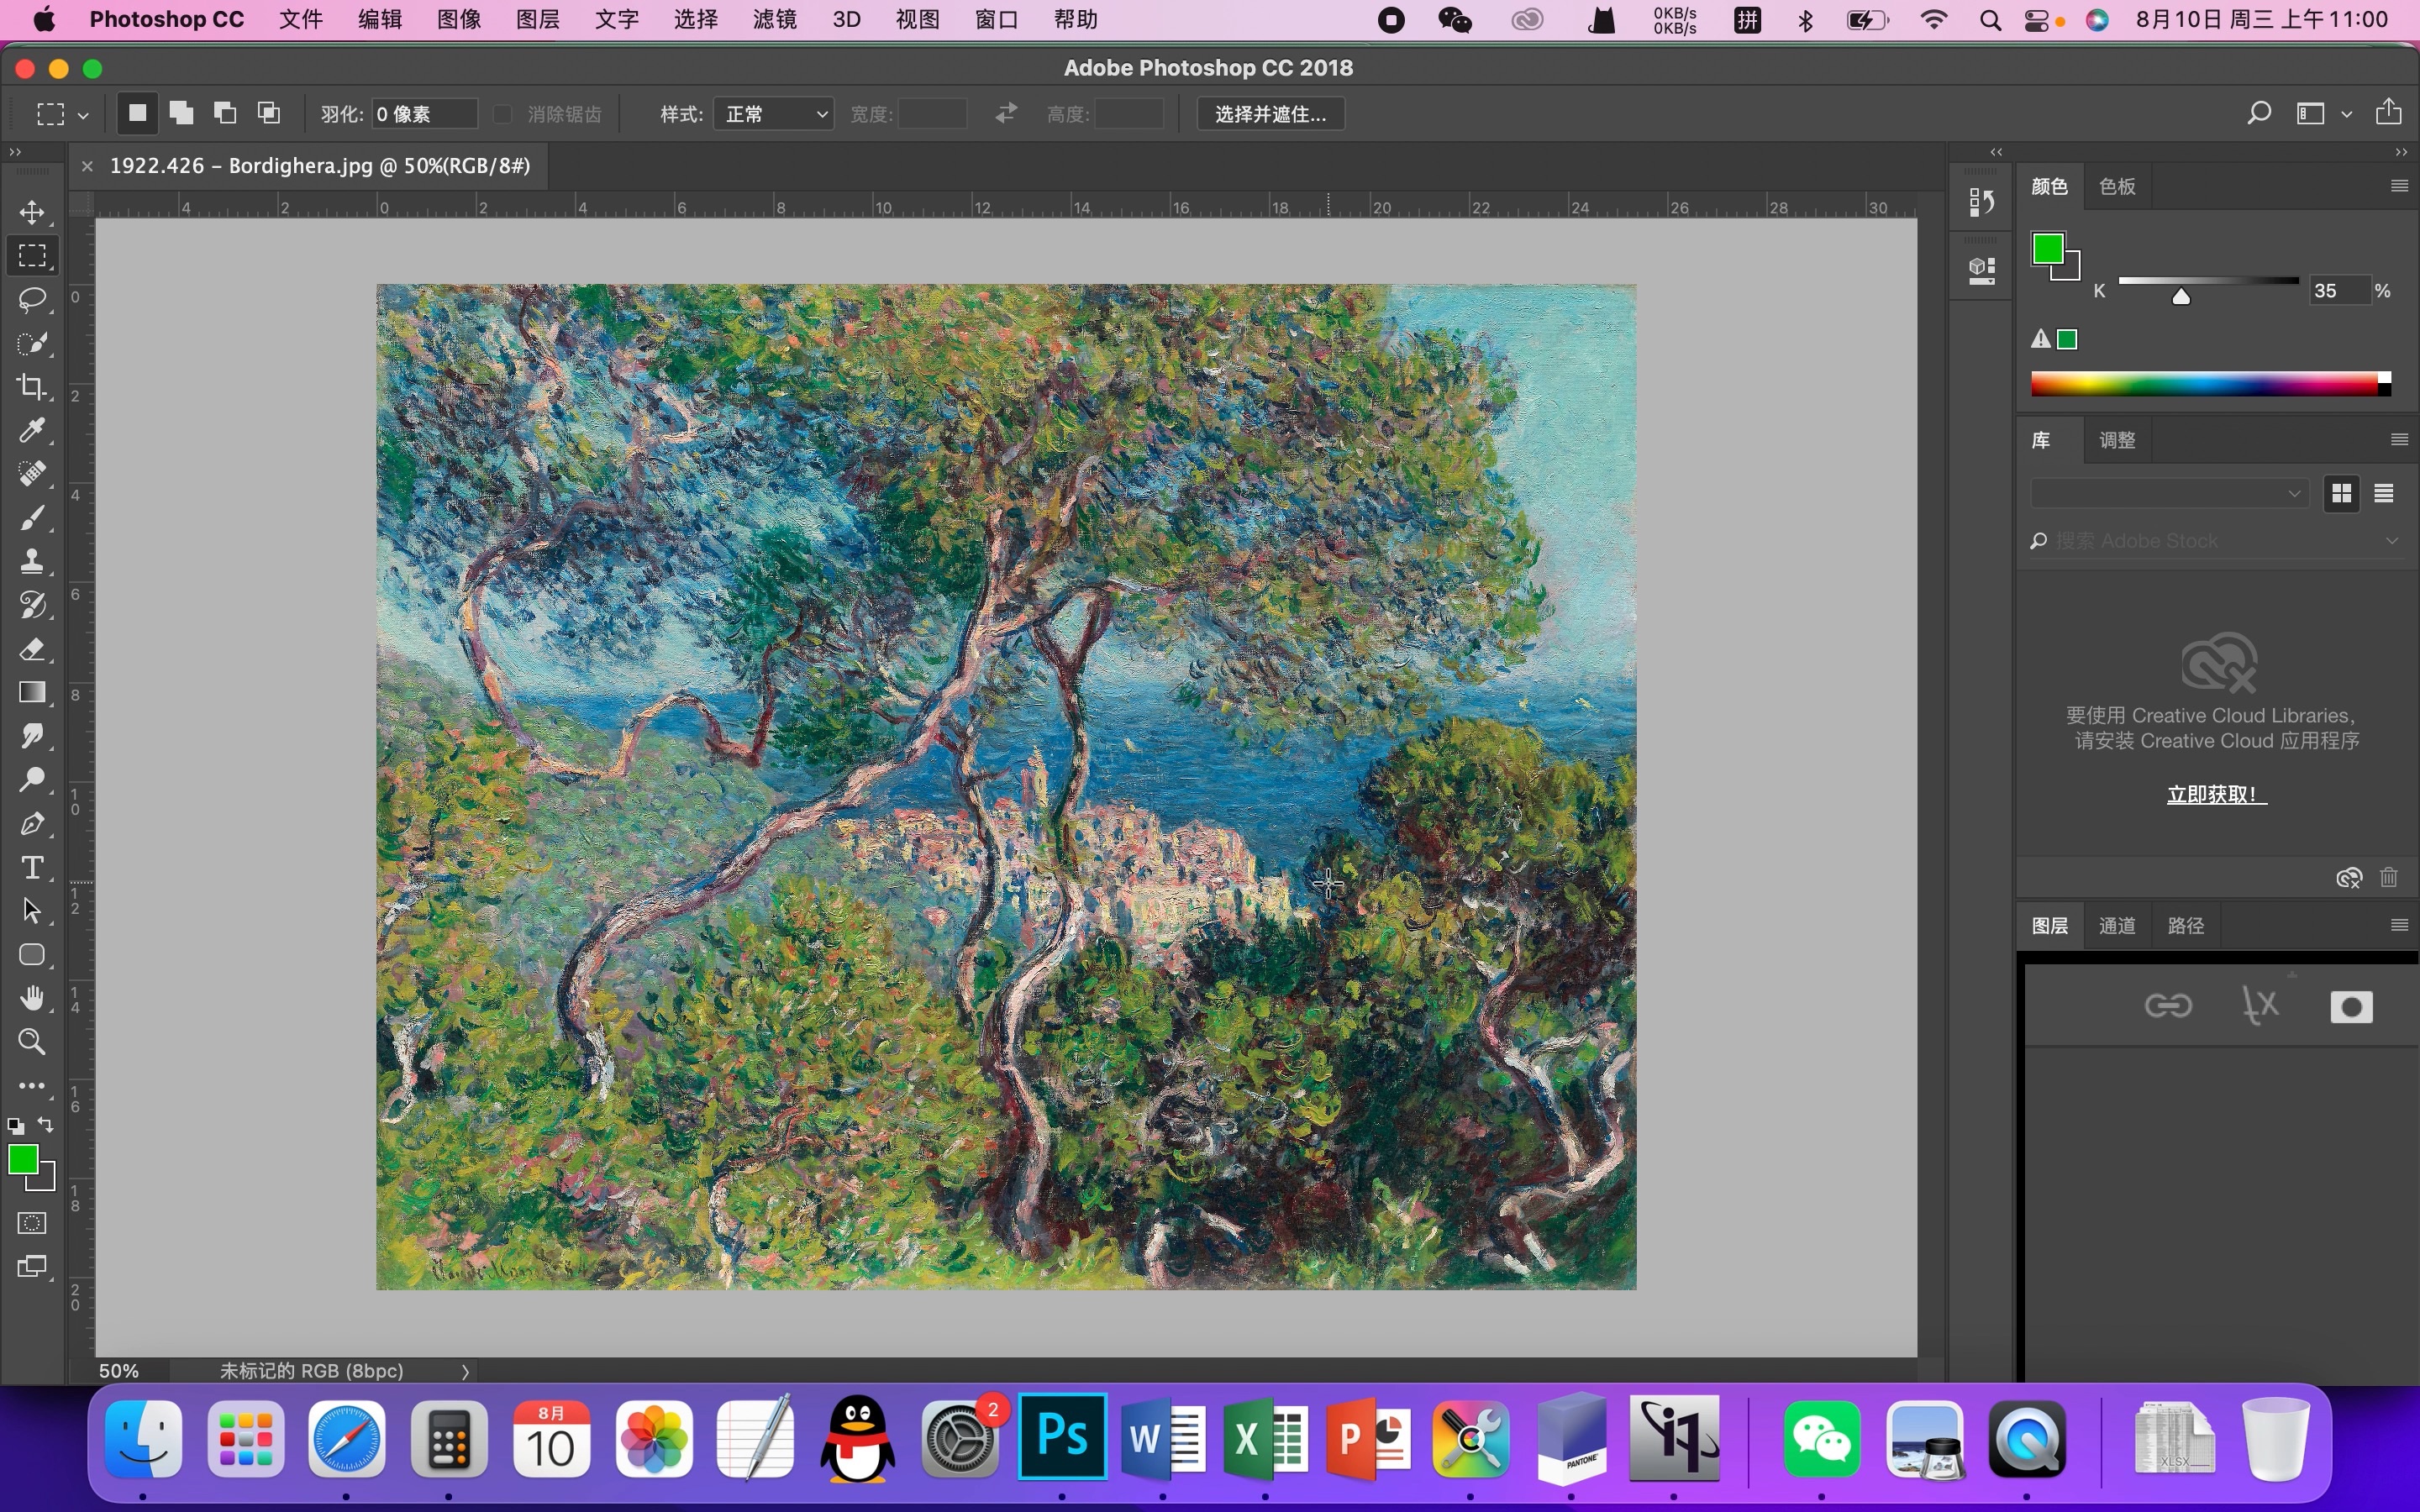Switch to the 色板 tab
Screen dimensions: 2420x1512
[x=2117, y=186]
